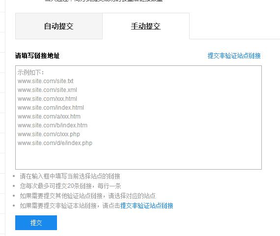Screen dimensions: 280x236
Task: Click the www.site.com/d/e/index.php example line
Action: [55, 143]
